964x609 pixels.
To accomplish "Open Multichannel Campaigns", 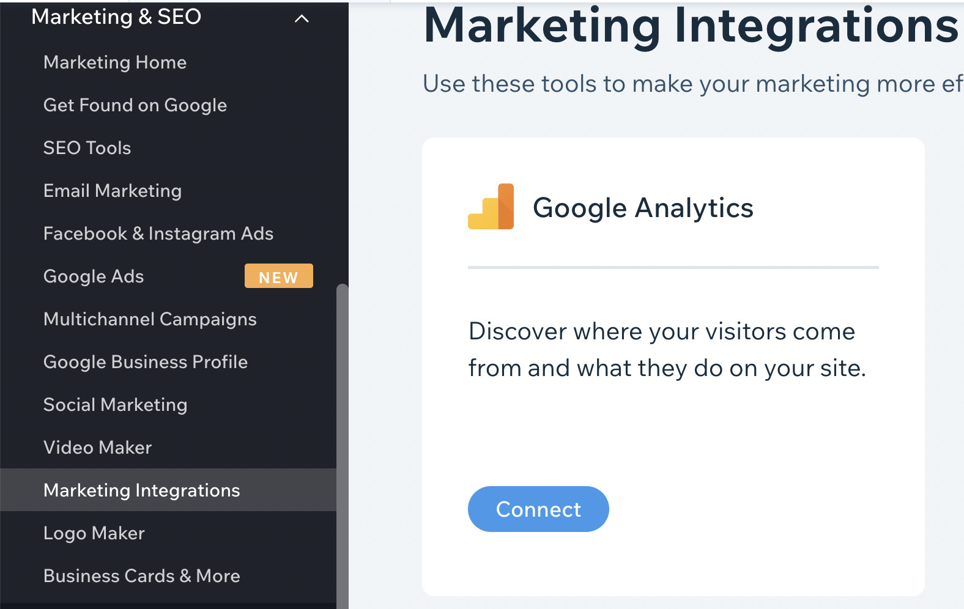I will pos(150,319).
